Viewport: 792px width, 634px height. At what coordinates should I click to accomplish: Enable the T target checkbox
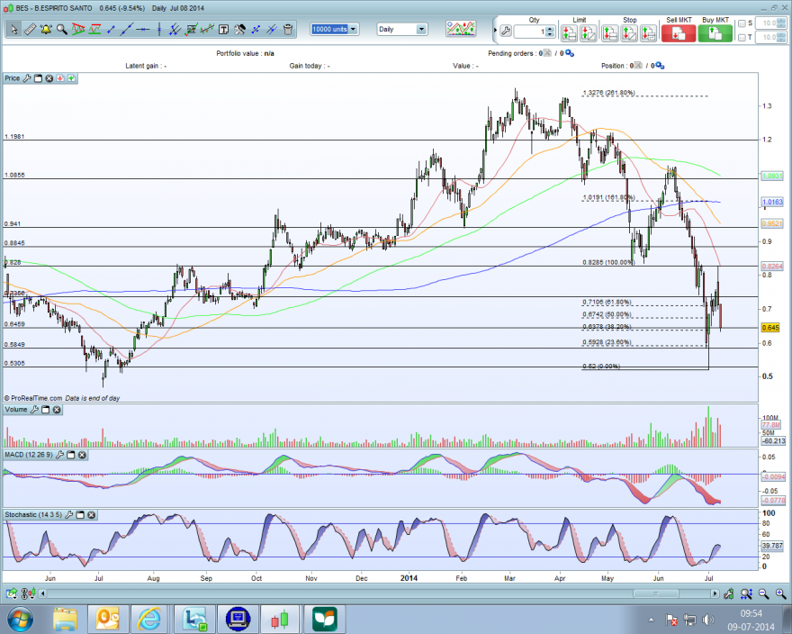(x=742, y=38)
